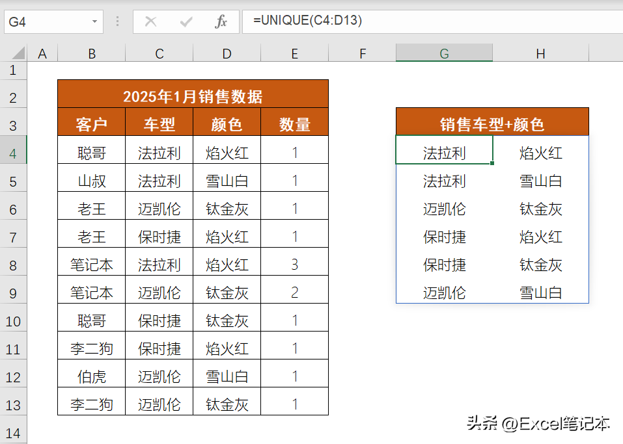Select quantity 2 in row 9
This screenshot has height=444, width=623.
[294, 290]
